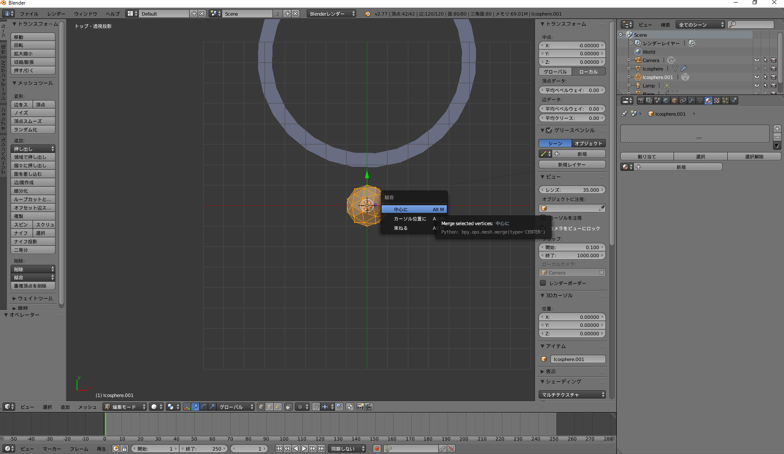Uncheck the Grease Pencil checkbox
Image resolution: width=784 pixels, height=454 pixels.
(x=549, y=130)
